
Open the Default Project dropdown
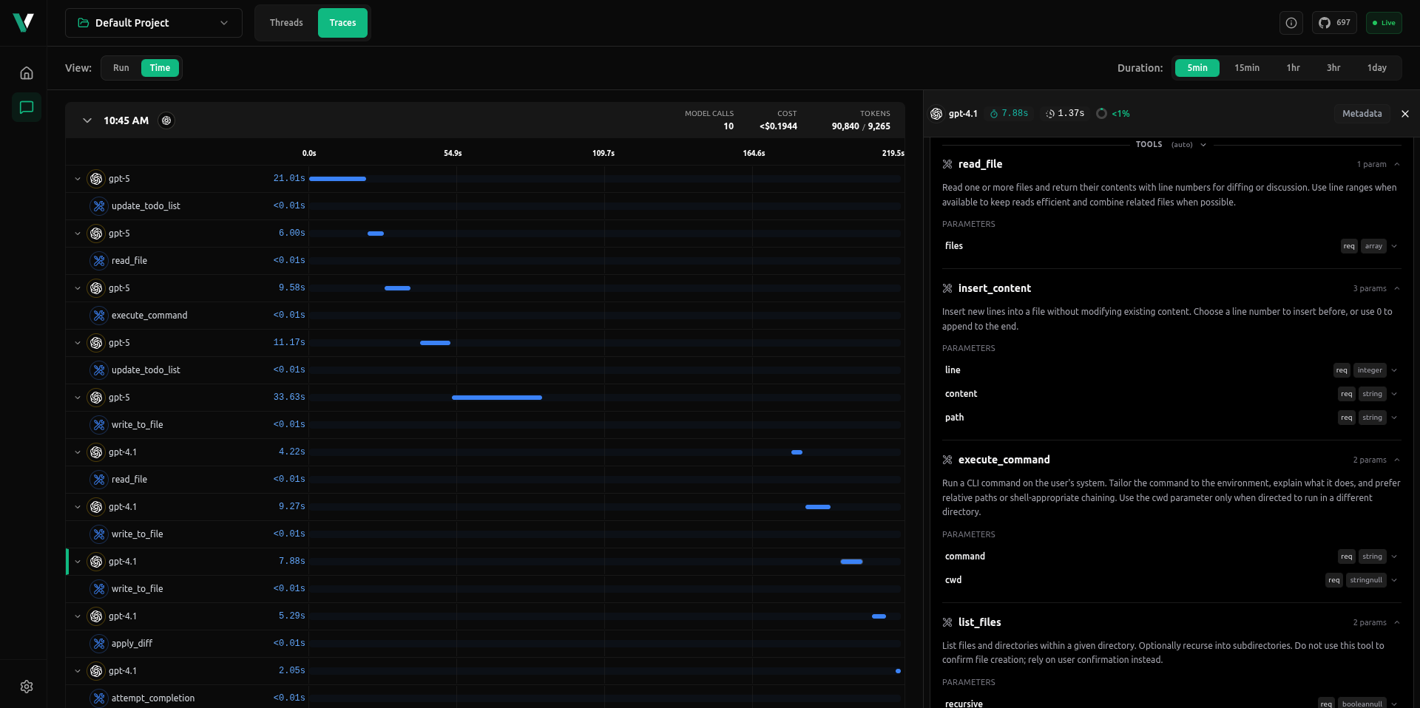(154, 23)
